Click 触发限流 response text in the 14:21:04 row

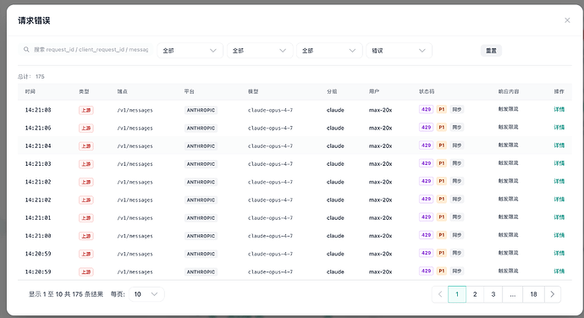pyautogui.click(x=508, y=145)
